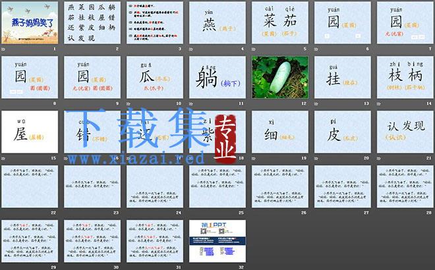Click the animation star icon under slide 5
The width and height of the screenshot is (435, 270).
point(254,49)
